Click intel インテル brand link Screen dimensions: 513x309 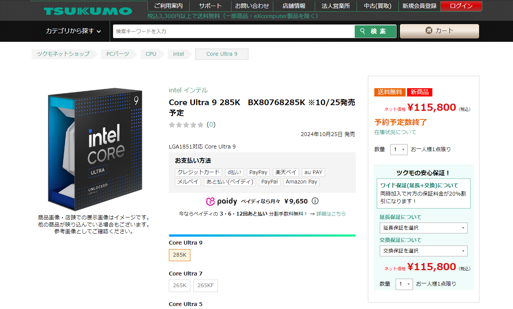coord(188,90)
